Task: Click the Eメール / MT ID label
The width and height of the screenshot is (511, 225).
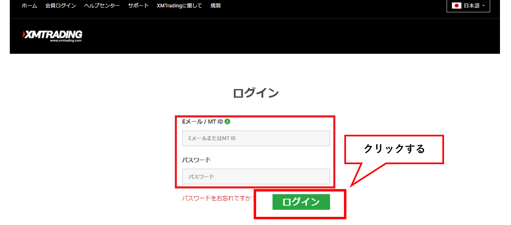Action: click(203, 121)
